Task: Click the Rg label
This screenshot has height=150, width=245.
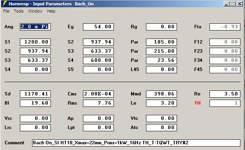Action: click(x=134, y=27)
